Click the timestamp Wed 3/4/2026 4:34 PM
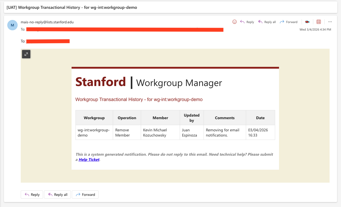This screenshot has height=207, width=341. (x=315, y=30)
